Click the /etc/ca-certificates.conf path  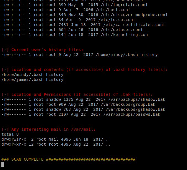point(134,25)
